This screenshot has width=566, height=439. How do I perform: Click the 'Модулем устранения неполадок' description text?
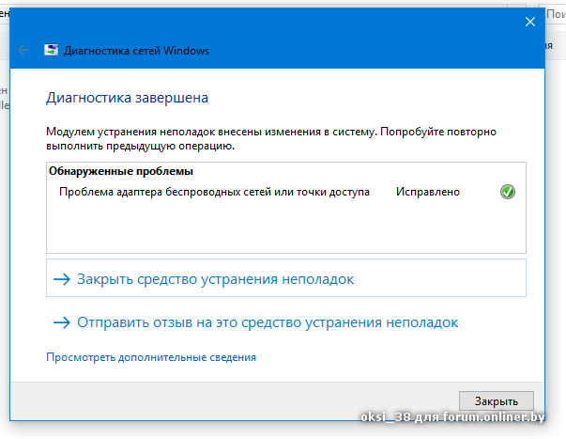pos(271,138)
